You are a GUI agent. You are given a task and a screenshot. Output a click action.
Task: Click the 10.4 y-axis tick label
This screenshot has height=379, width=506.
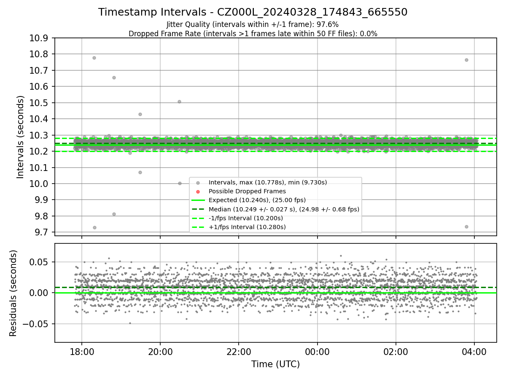(39, 119)
